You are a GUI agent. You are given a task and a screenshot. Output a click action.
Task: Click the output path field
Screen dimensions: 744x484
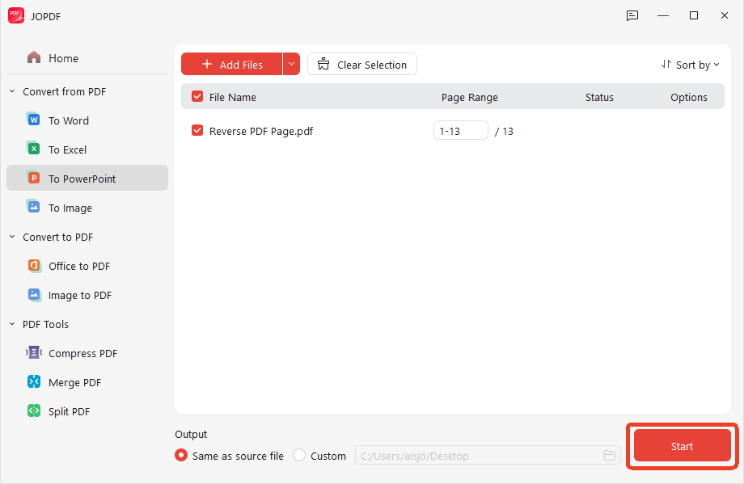pos(488,456)
